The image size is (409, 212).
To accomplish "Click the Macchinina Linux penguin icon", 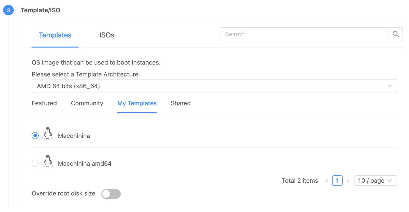I will (48, 134).
